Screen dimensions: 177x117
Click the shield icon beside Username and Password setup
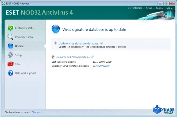click(53, 57)
